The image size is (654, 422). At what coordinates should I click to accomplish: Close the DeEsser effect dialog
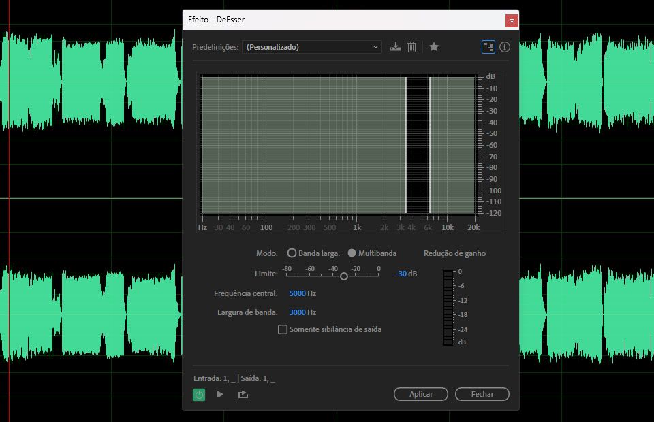512,20
